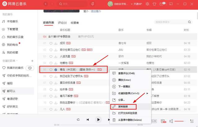Image resolution: width=198 pixels, height=127 pixels.
Task: Open the settings gear in title bar
Action: point(147,4)
